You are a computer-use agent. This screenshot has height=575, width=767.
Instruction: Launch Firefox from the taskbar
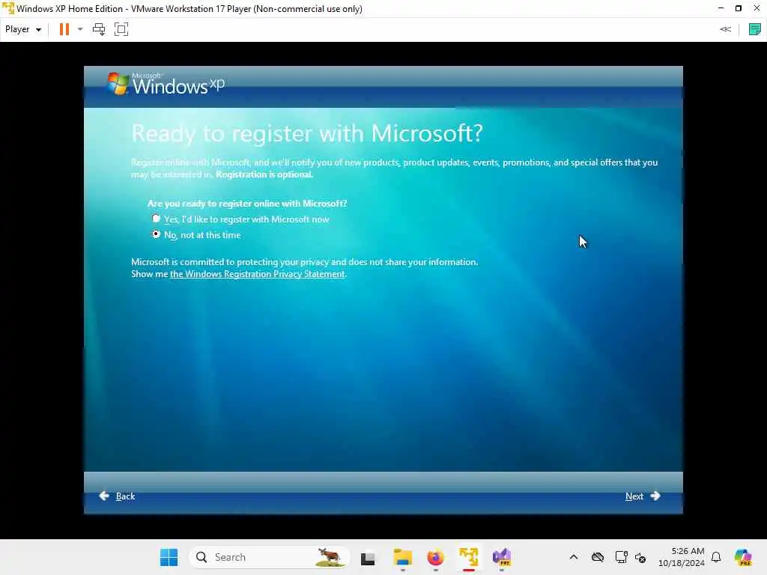coord(435,557)
